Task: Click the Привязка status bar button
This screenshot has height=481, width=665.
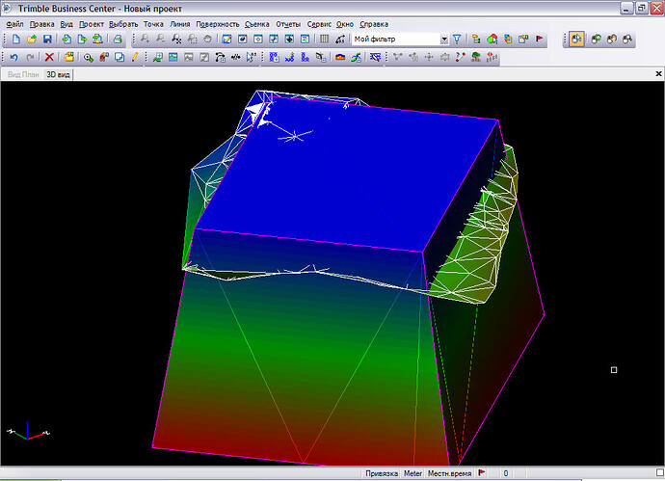Action: (382, 473)
